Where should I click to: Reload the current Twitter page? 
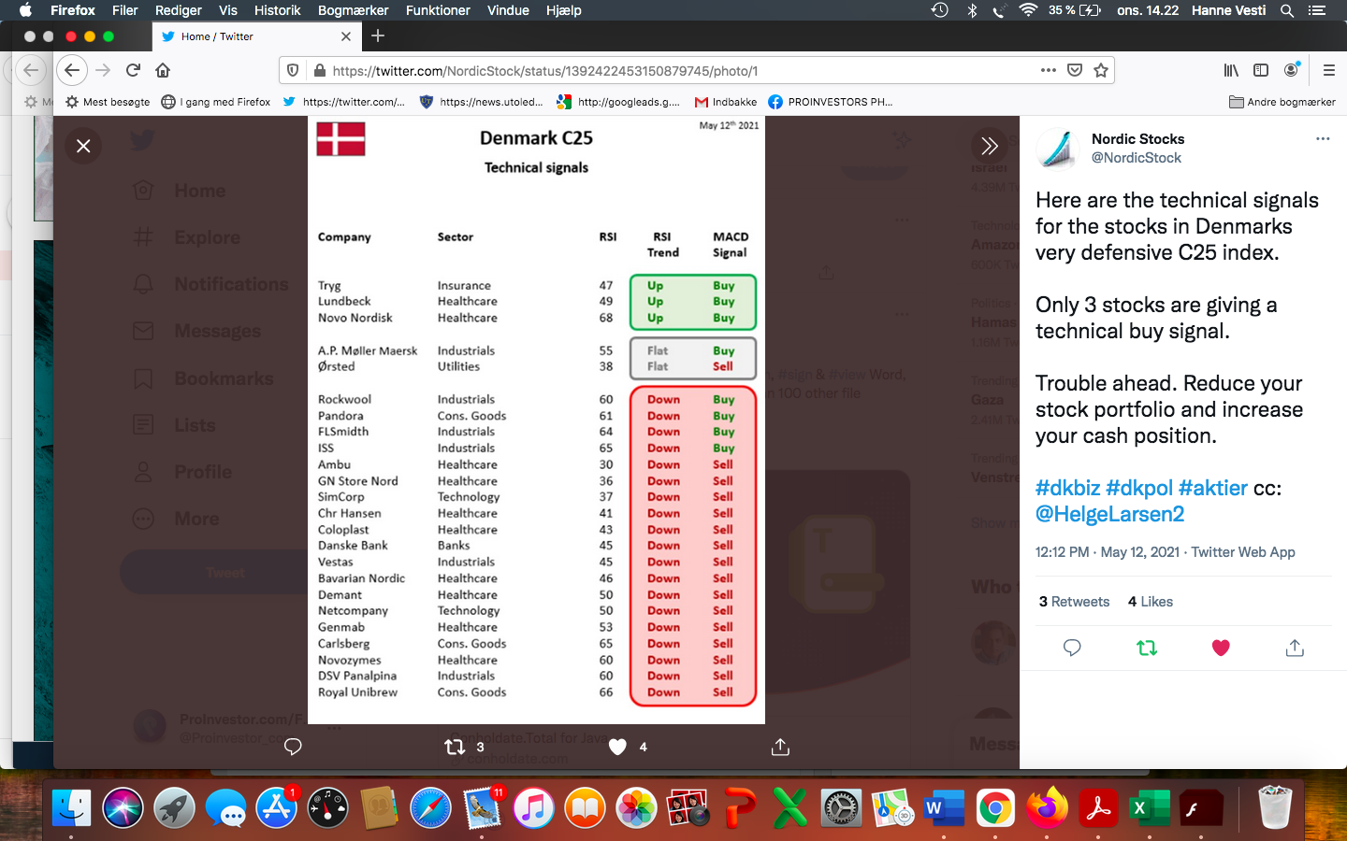(x=133, y=70)
